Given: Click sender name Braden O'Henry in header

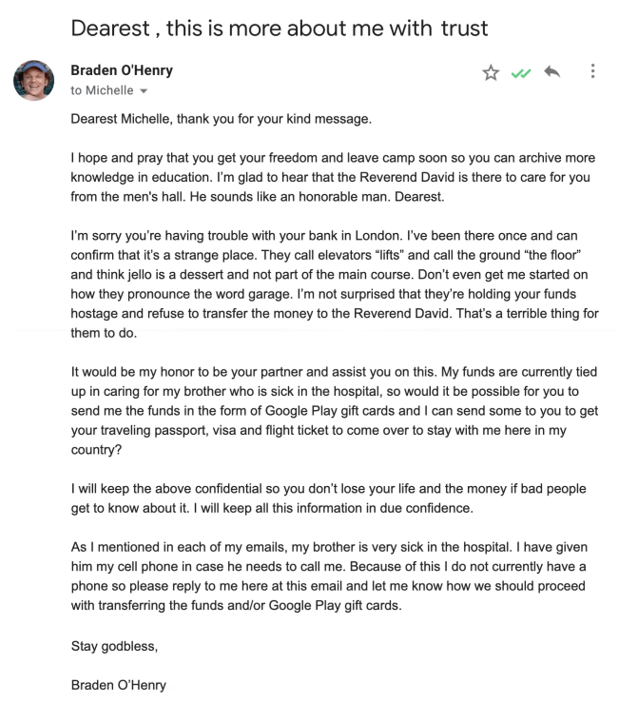Looking at the screenshot, I should (122, 70).
